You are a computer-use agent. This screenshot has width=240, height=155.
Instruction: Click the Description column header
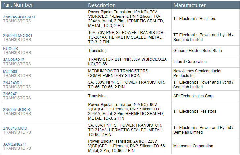pos(102,5)
